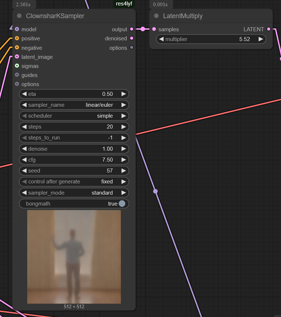Click the guides input socket dot
281x317 pixels.
(17, 75)
